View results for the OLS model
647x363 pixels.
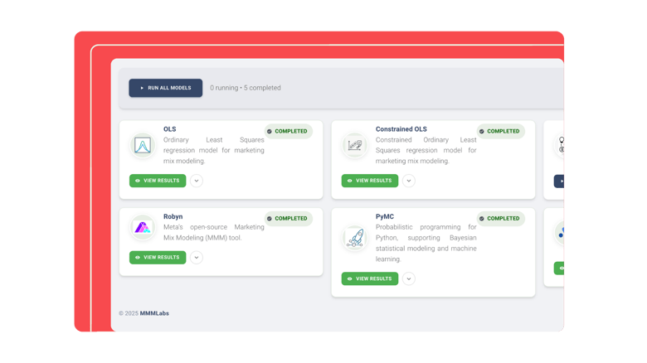pos(158,181)
